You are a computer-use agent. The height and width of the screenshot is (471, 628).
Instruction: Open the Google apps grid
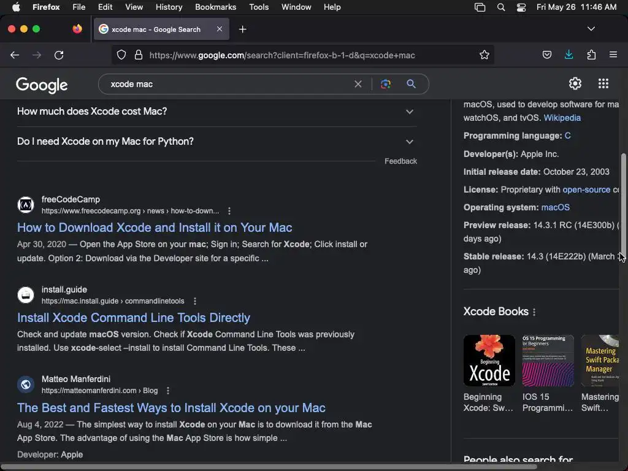coord(603,83)
